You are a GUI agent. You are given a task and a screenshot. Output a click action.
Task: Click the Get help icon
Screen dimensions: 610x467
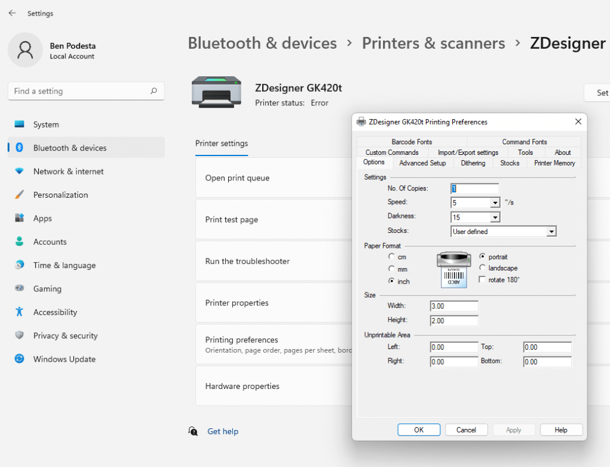pyautogui.click(x=192, y=431)
